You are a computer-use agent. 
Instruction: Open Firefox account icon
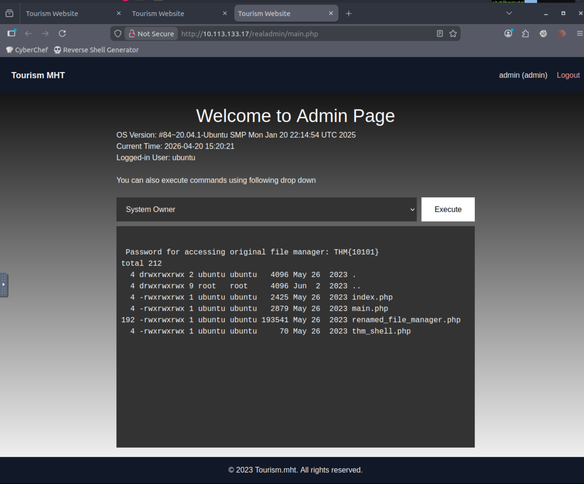(508, 33)
